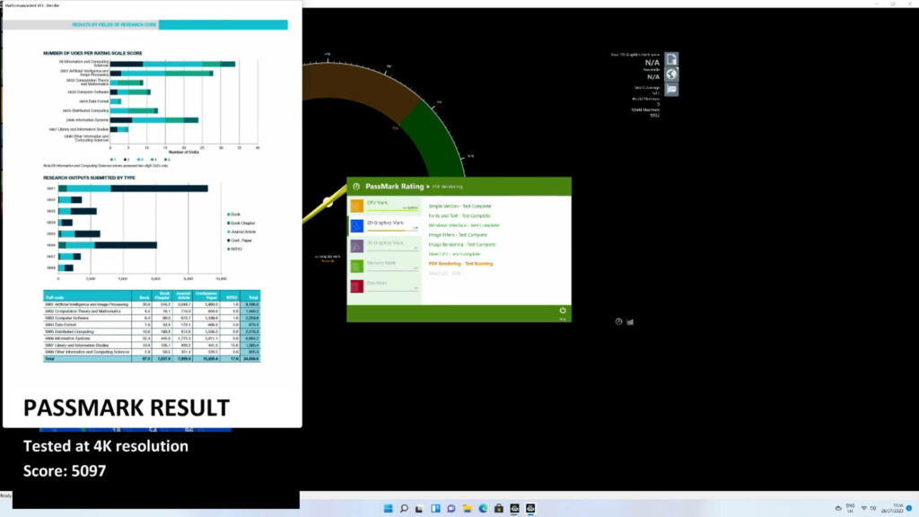Switch to the first PerformanceTest taskbar icon
The height and width of the screenshot is (517, 919).
[514, 508]
